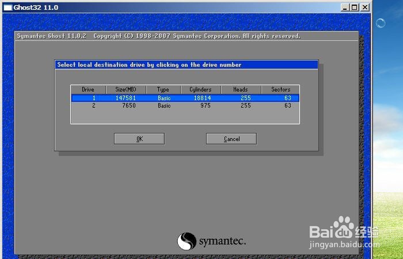Maximize the Ghost32 11.0 window
The image size is (403, 259).
point(355,7)
